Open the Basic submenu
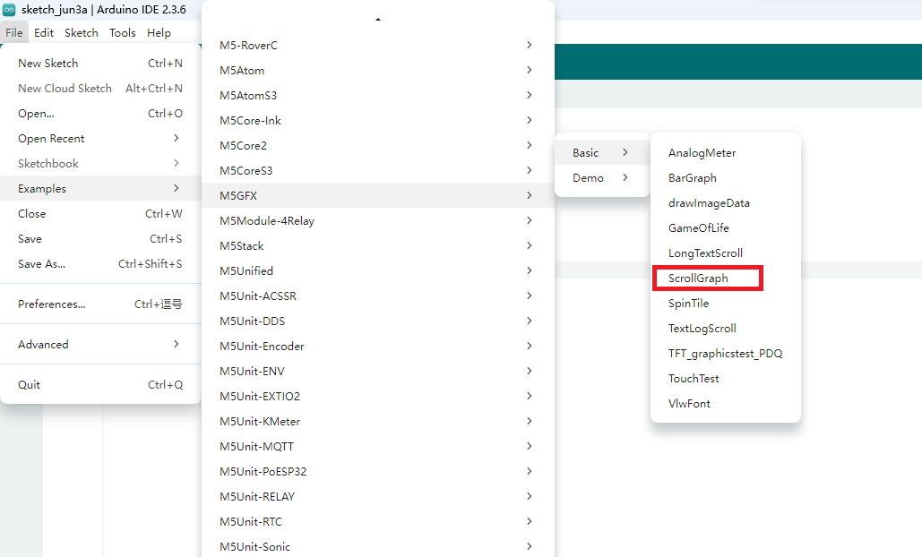Screen dimensions: 922x557 (602, 153)
